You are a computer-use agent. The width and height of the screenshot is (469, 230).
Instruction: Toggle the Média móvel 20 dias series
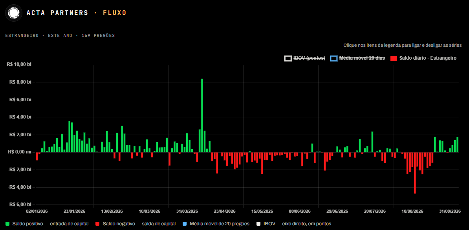357,58
